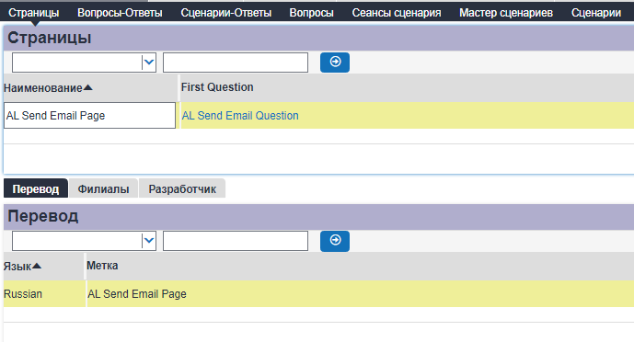This screenshot has width=634, height=342.
Task: Select the Филиалы sub-tab
Action: (103, 188)
